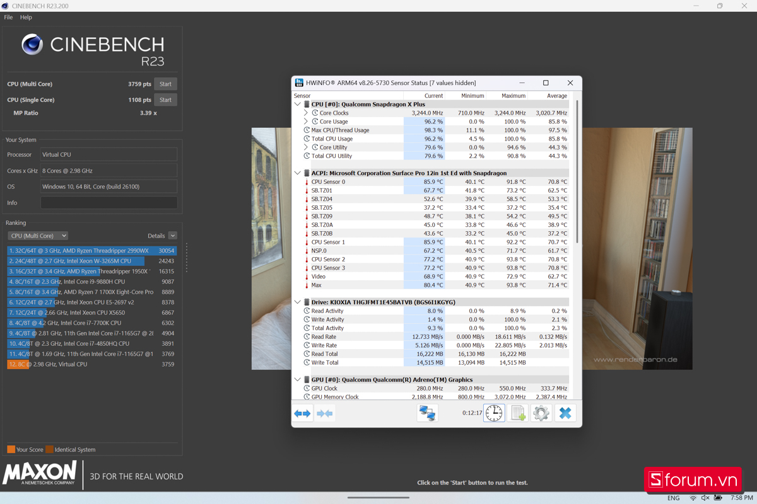
Task: Start the CPU (Multi Core) test
Action: [x=165, y=84]
